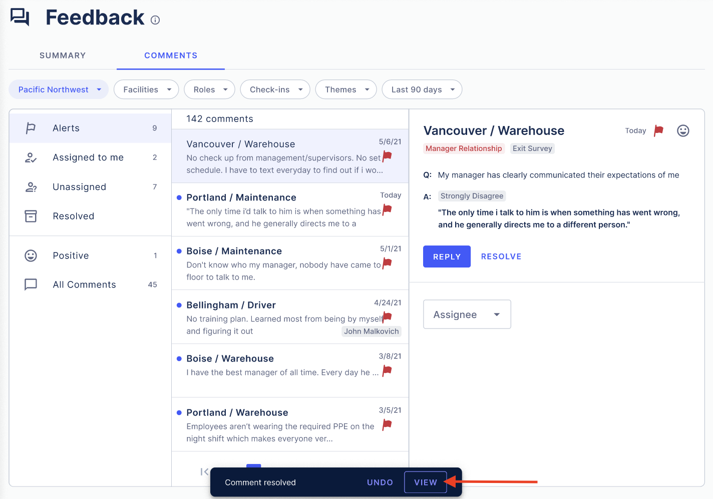Open the Vancouver / Warehouse comment
The image size is (713, 499).
point(290,156)
